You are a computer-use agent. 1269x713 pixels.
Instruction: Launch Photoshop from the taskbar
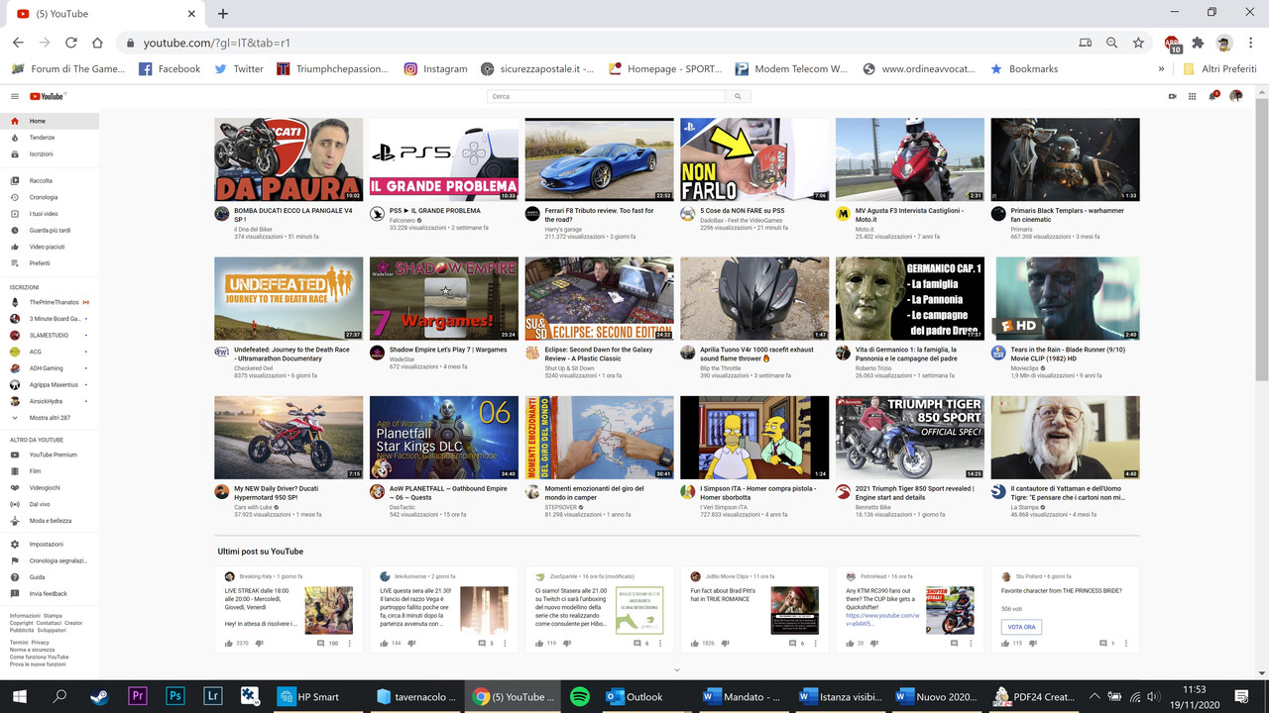pos(175,696)
